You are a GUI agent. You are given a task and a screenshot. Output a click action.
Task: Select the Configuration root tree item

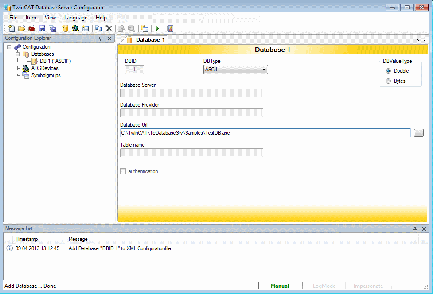tap(36, 47)
